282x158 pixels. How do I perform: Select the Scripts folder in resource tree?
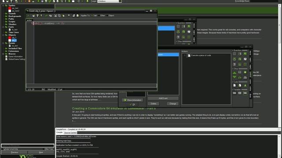pos(12,22)
